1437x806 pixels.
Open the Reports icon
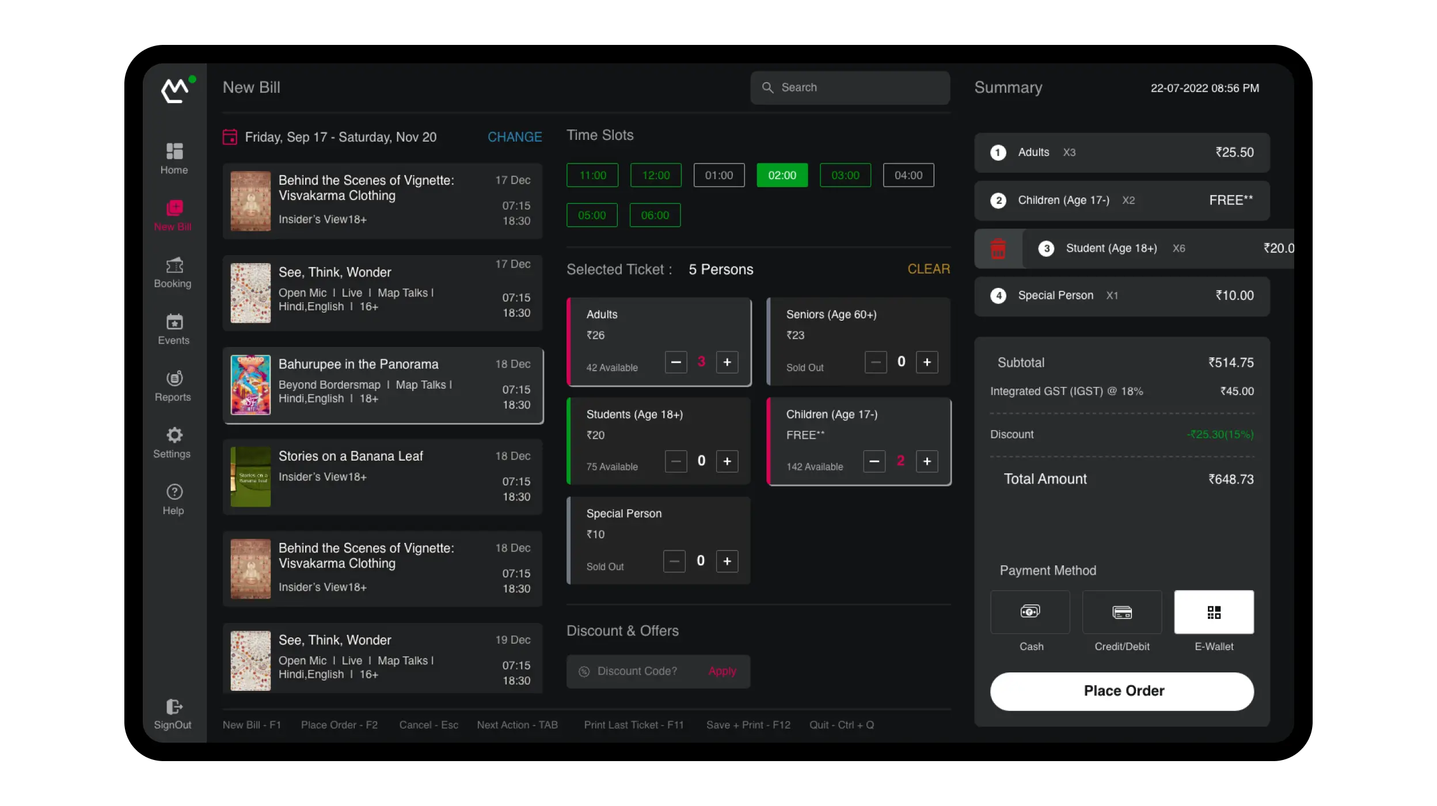[174, 378]
